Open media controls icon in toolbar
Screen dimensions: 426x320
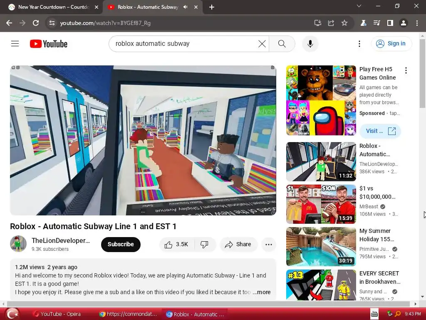pyautogui.click(x=376, y=23)
